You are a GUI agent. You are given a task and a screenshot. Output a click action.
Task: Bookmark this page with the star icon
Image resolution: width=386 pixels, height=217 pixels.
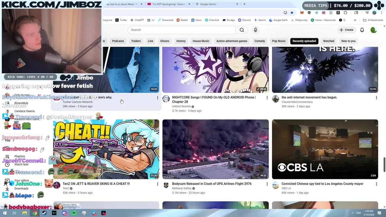[292, 13]
